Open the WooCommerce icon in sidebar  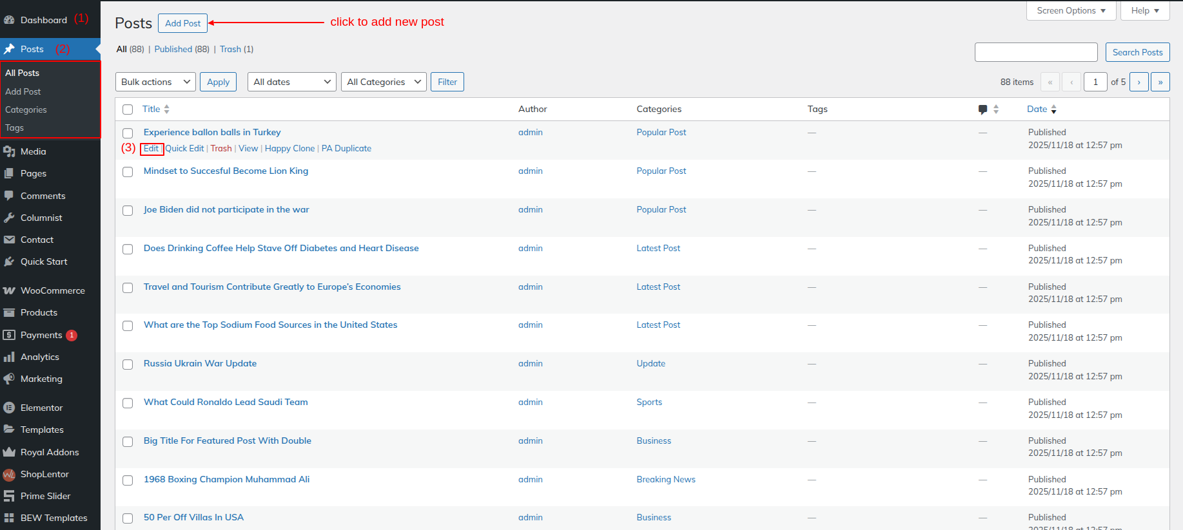[9, 290]
